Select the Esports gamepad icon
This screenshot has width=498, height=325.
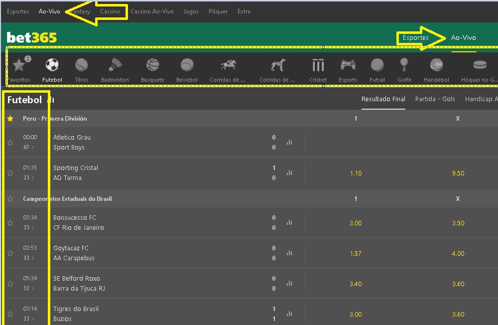tap(348, 65)
